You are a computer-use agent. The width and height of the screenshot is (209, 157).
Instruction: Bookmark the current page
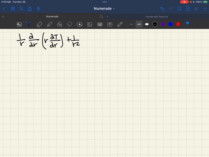pyautogui.click(x=179, y=9)
